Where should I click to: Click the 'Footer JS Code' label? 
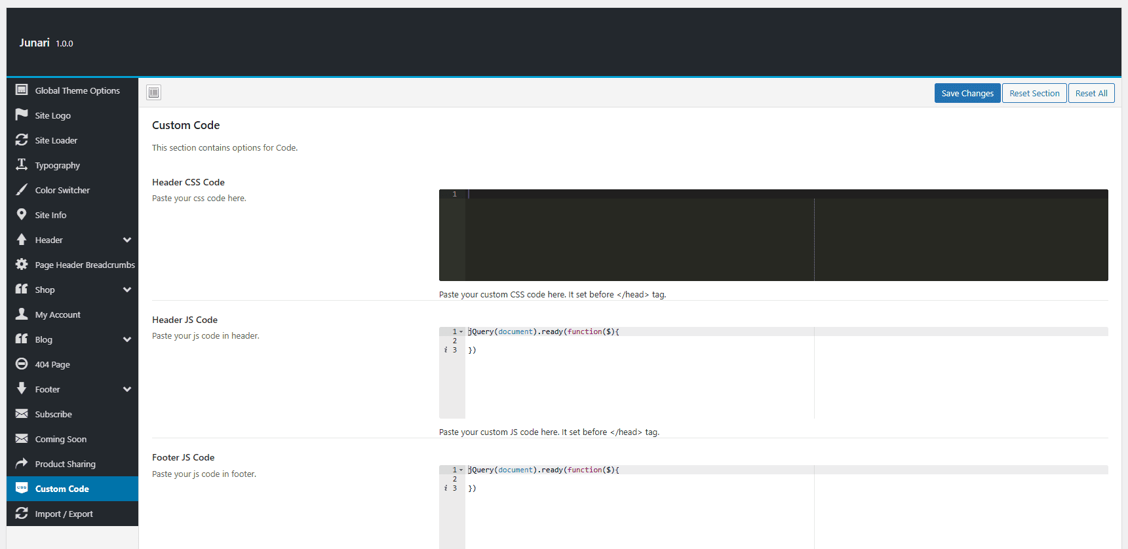click(184, 457)
